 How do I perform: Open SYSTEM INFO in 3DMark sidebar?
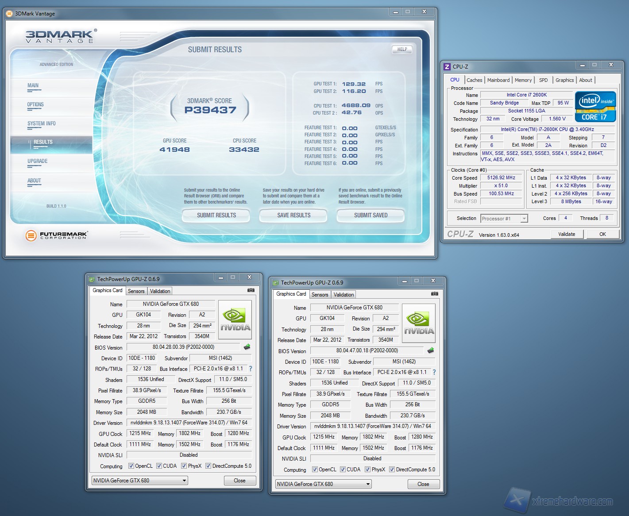42,123
